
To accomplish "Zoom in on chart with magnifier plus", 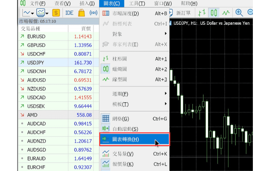I will coord(239,13).
